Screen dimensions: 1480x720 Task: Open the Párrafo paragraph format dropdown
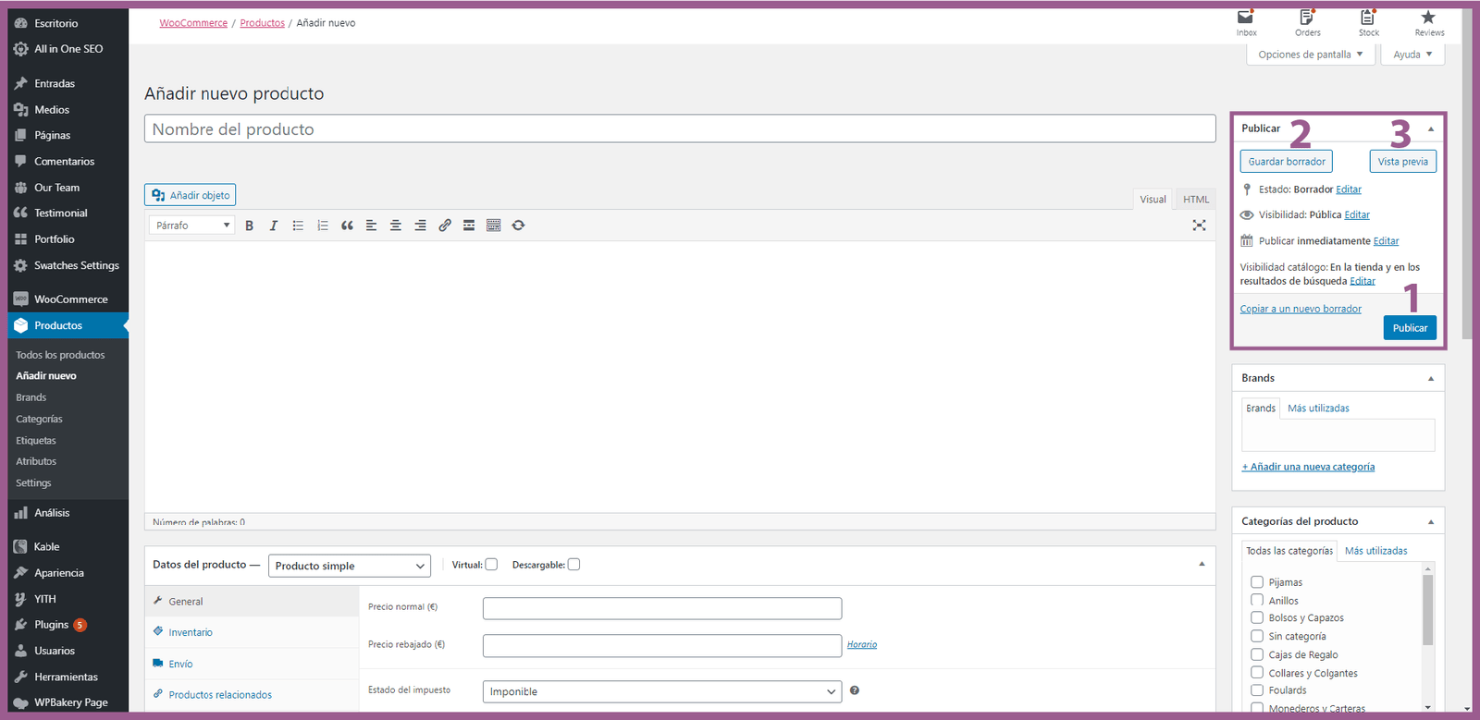click(x=192, y=226)
